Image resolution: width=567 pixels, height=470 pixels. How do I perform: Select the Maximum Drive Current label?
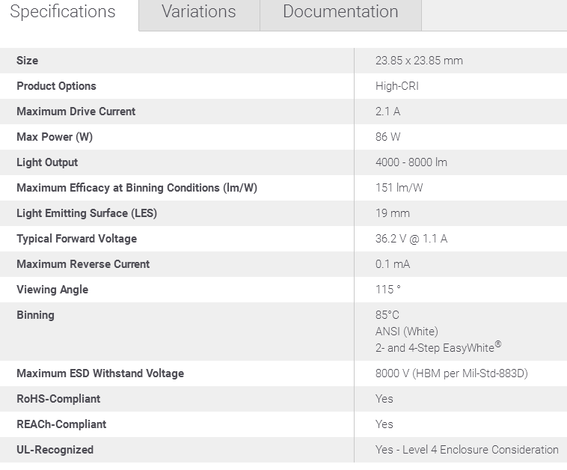[76, 112]
